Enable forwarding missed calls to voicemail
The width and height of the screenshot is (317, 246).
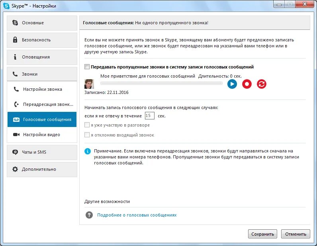[87, 67]
